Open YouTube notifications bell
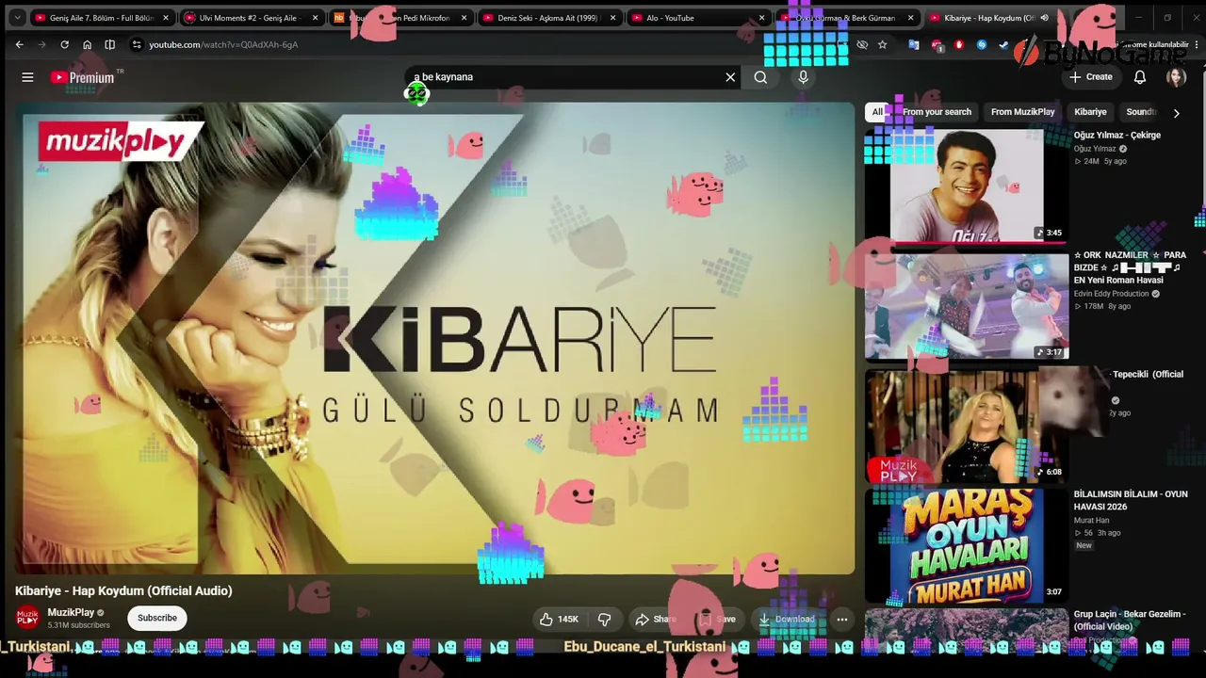Image resolution: width=1206 pixels, height=678 pixels. click(1140, 77)
